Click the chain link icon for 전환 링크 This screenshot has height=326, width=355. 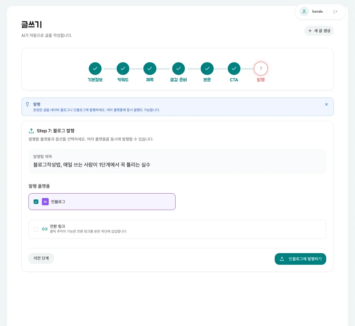pyautogui.click(x=45, y=229)
